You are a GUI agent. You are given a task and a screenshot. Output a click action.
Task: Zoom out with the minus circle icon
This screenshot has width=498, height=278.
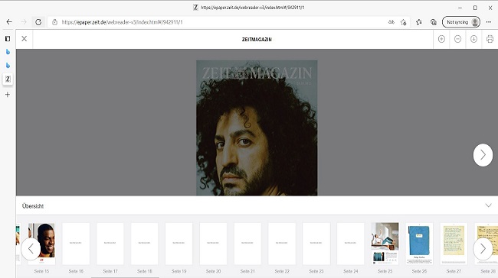click(x=457, y=39)
